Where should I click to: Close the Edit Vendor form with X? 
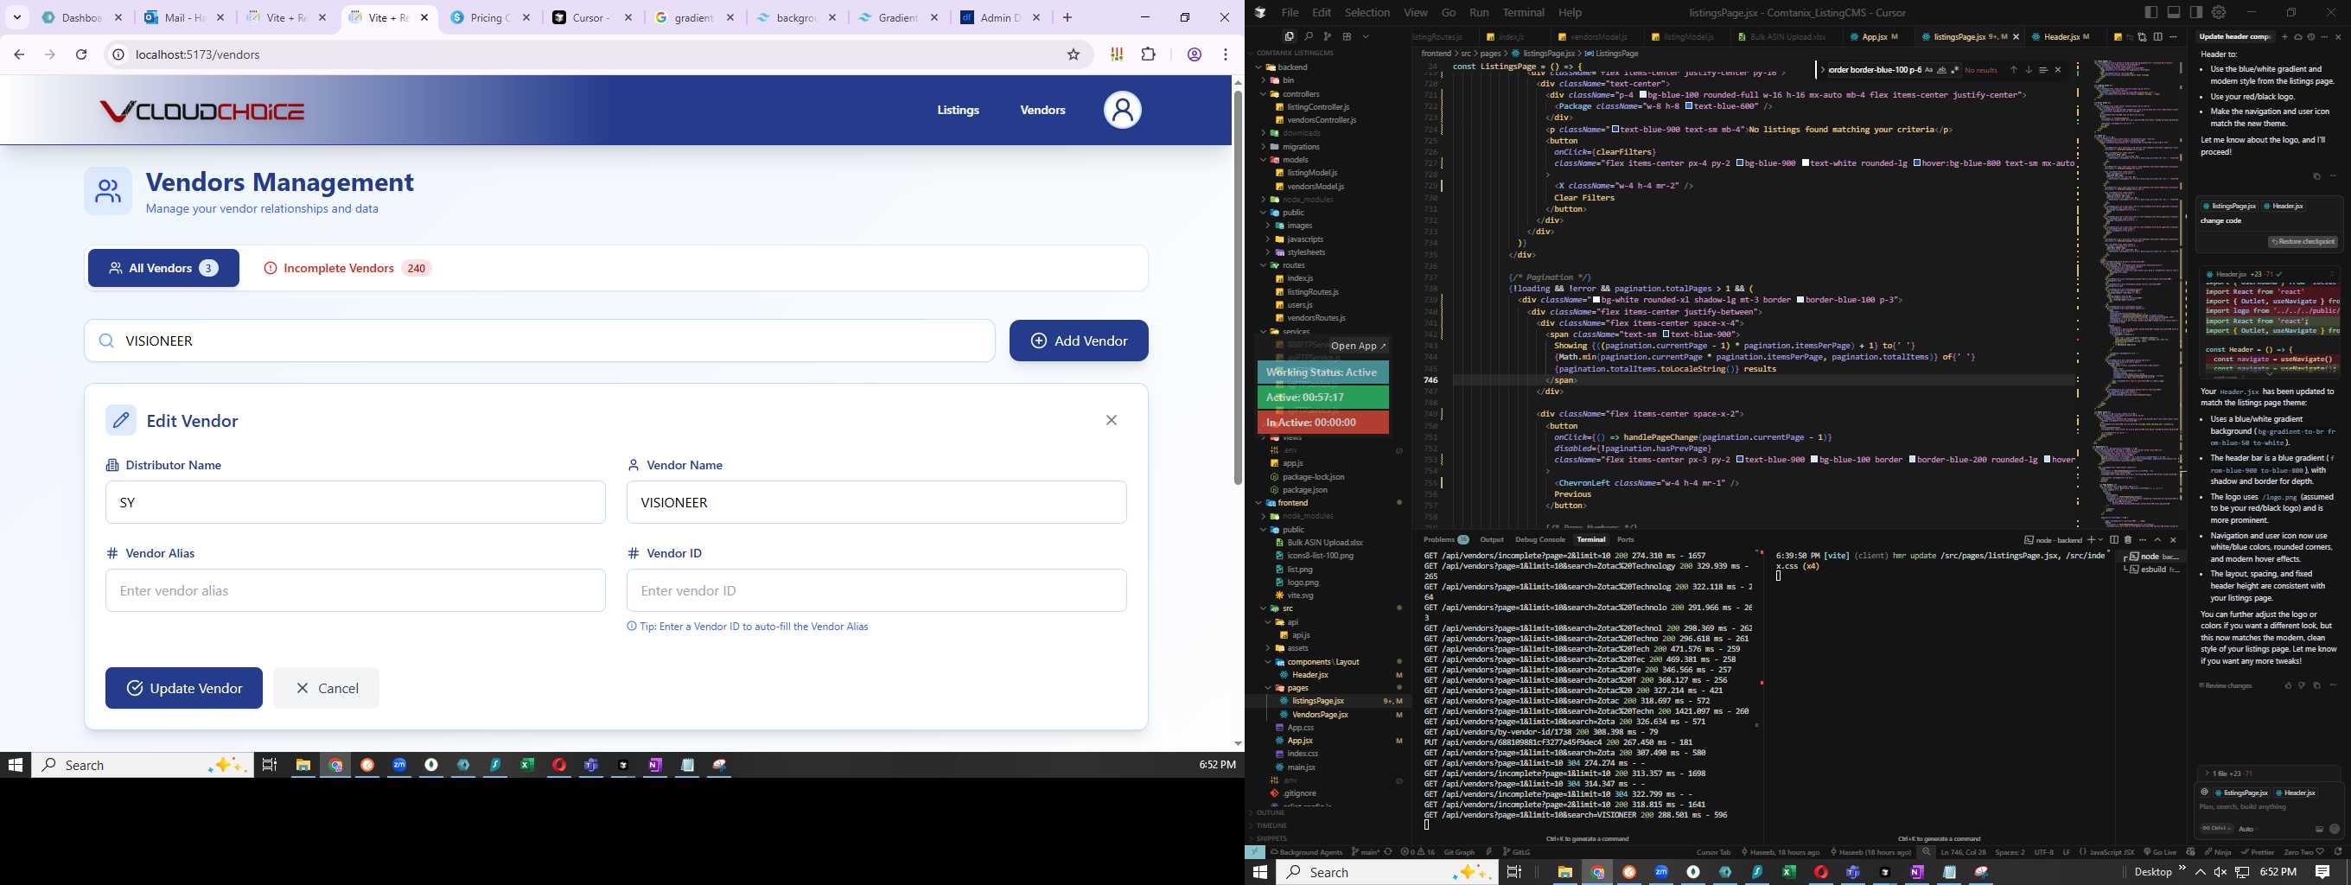[1111, 420]
